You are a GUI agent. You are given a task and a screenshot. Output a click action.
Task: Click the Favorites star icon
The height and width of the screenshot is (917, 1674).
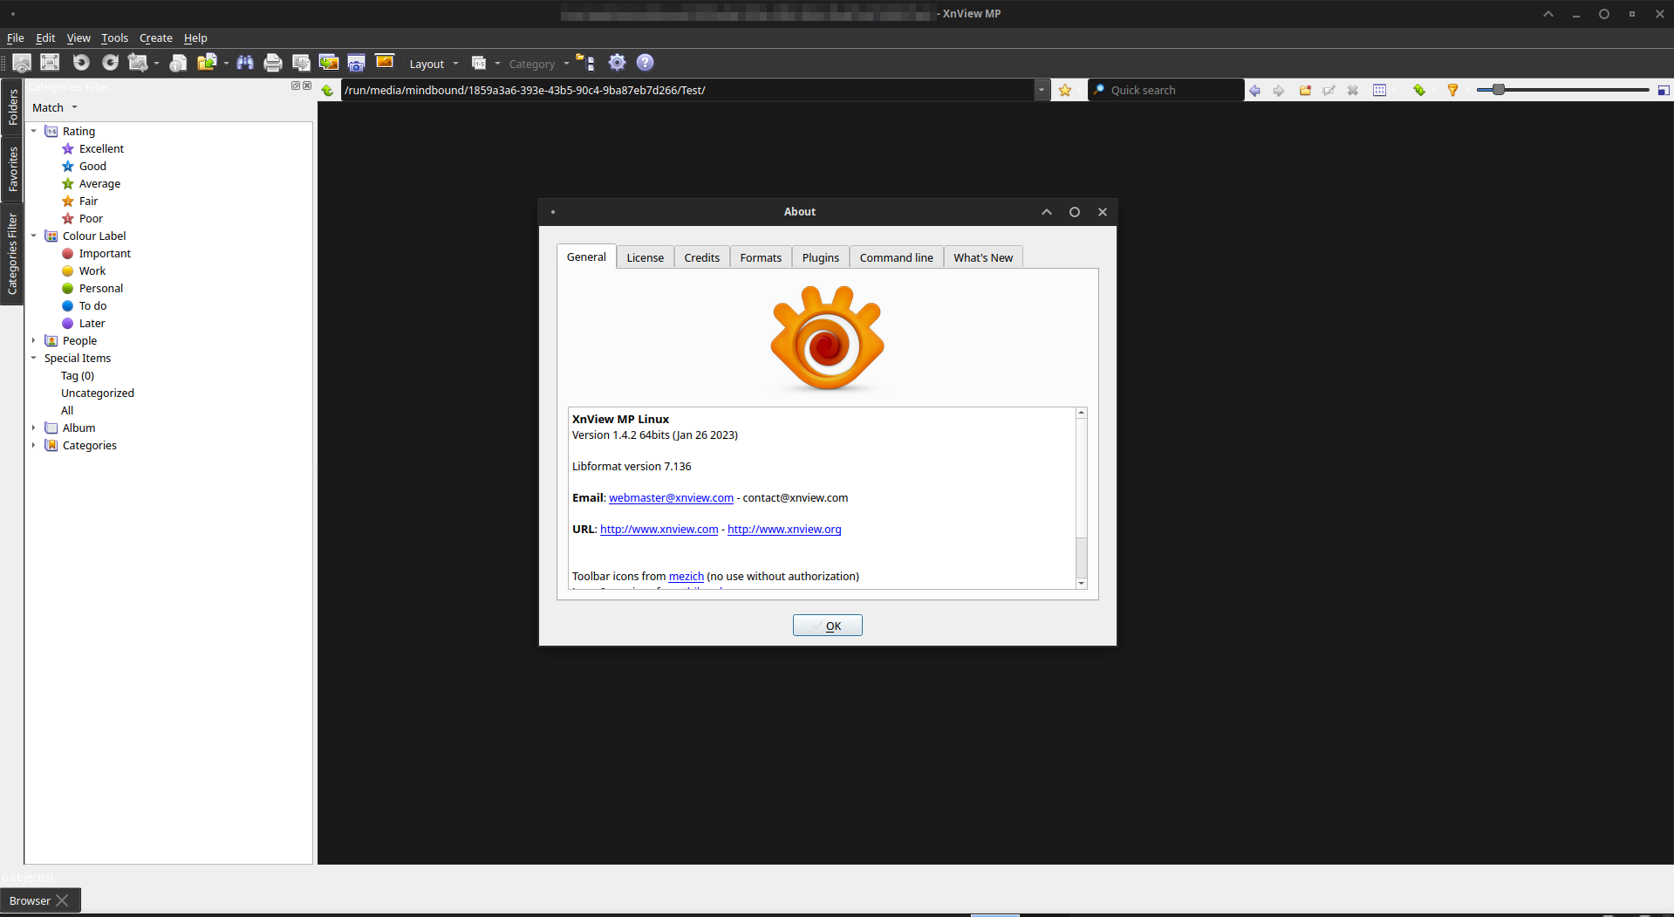pos(1065,90)
